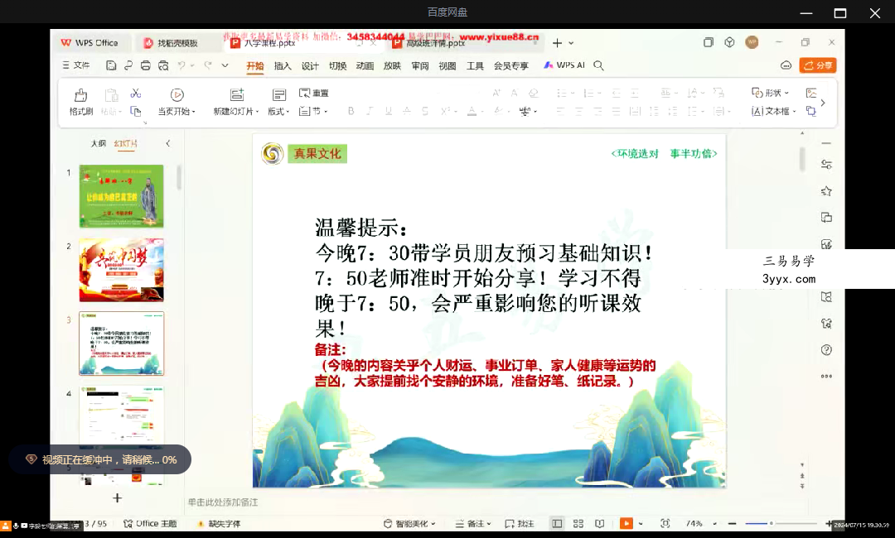Click the new tab plus button

557,43
